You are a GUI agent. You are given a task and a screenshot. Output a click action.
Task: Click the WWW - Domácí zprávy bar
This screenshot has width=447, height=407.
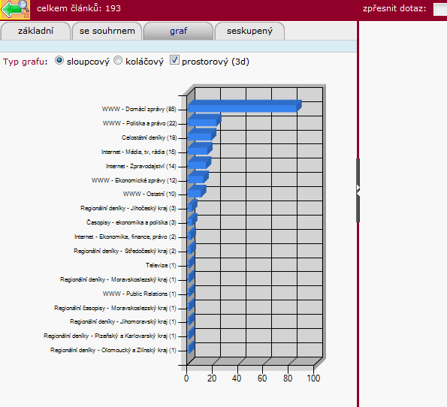click(245, 106)
